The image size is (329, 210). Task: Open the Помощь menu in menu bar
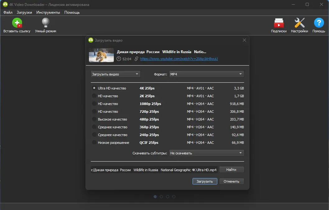click(72, 12)
